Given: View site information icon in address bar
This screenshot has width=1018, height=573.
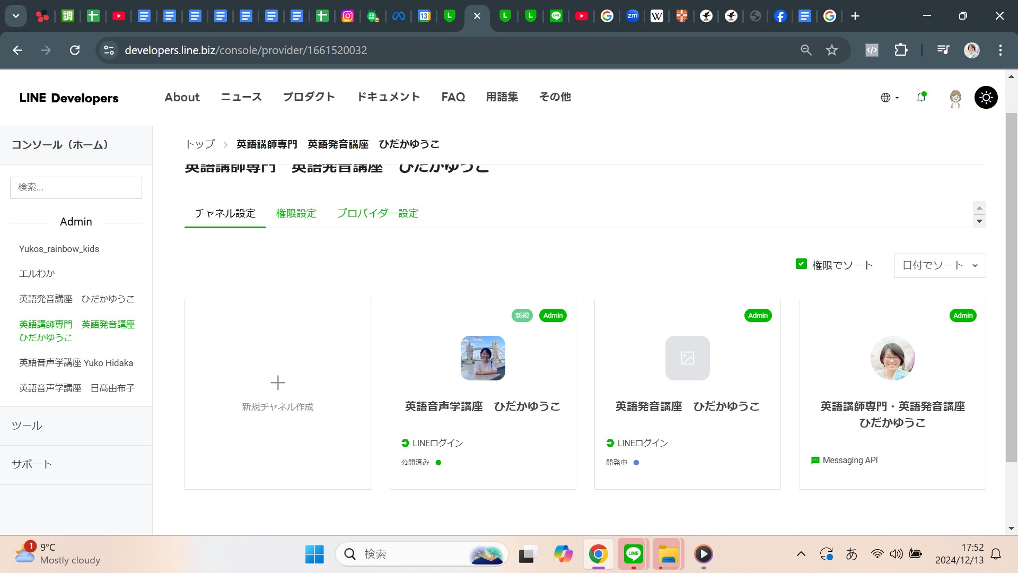Looking at the screenshot, I should (x=109, y=50).
